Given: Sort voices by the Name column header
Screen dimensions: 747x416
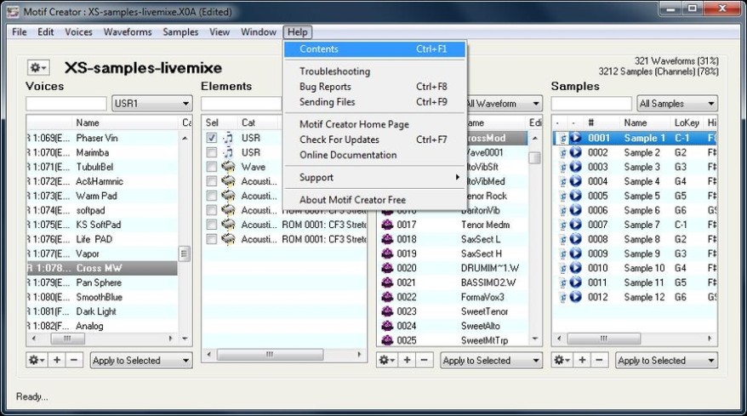Looking at the screenshot, I should (x=88, y=123).
